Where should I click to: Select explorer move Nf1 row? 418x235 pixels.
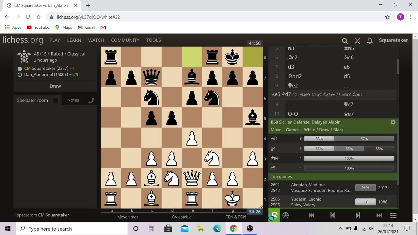coord(332,139)
